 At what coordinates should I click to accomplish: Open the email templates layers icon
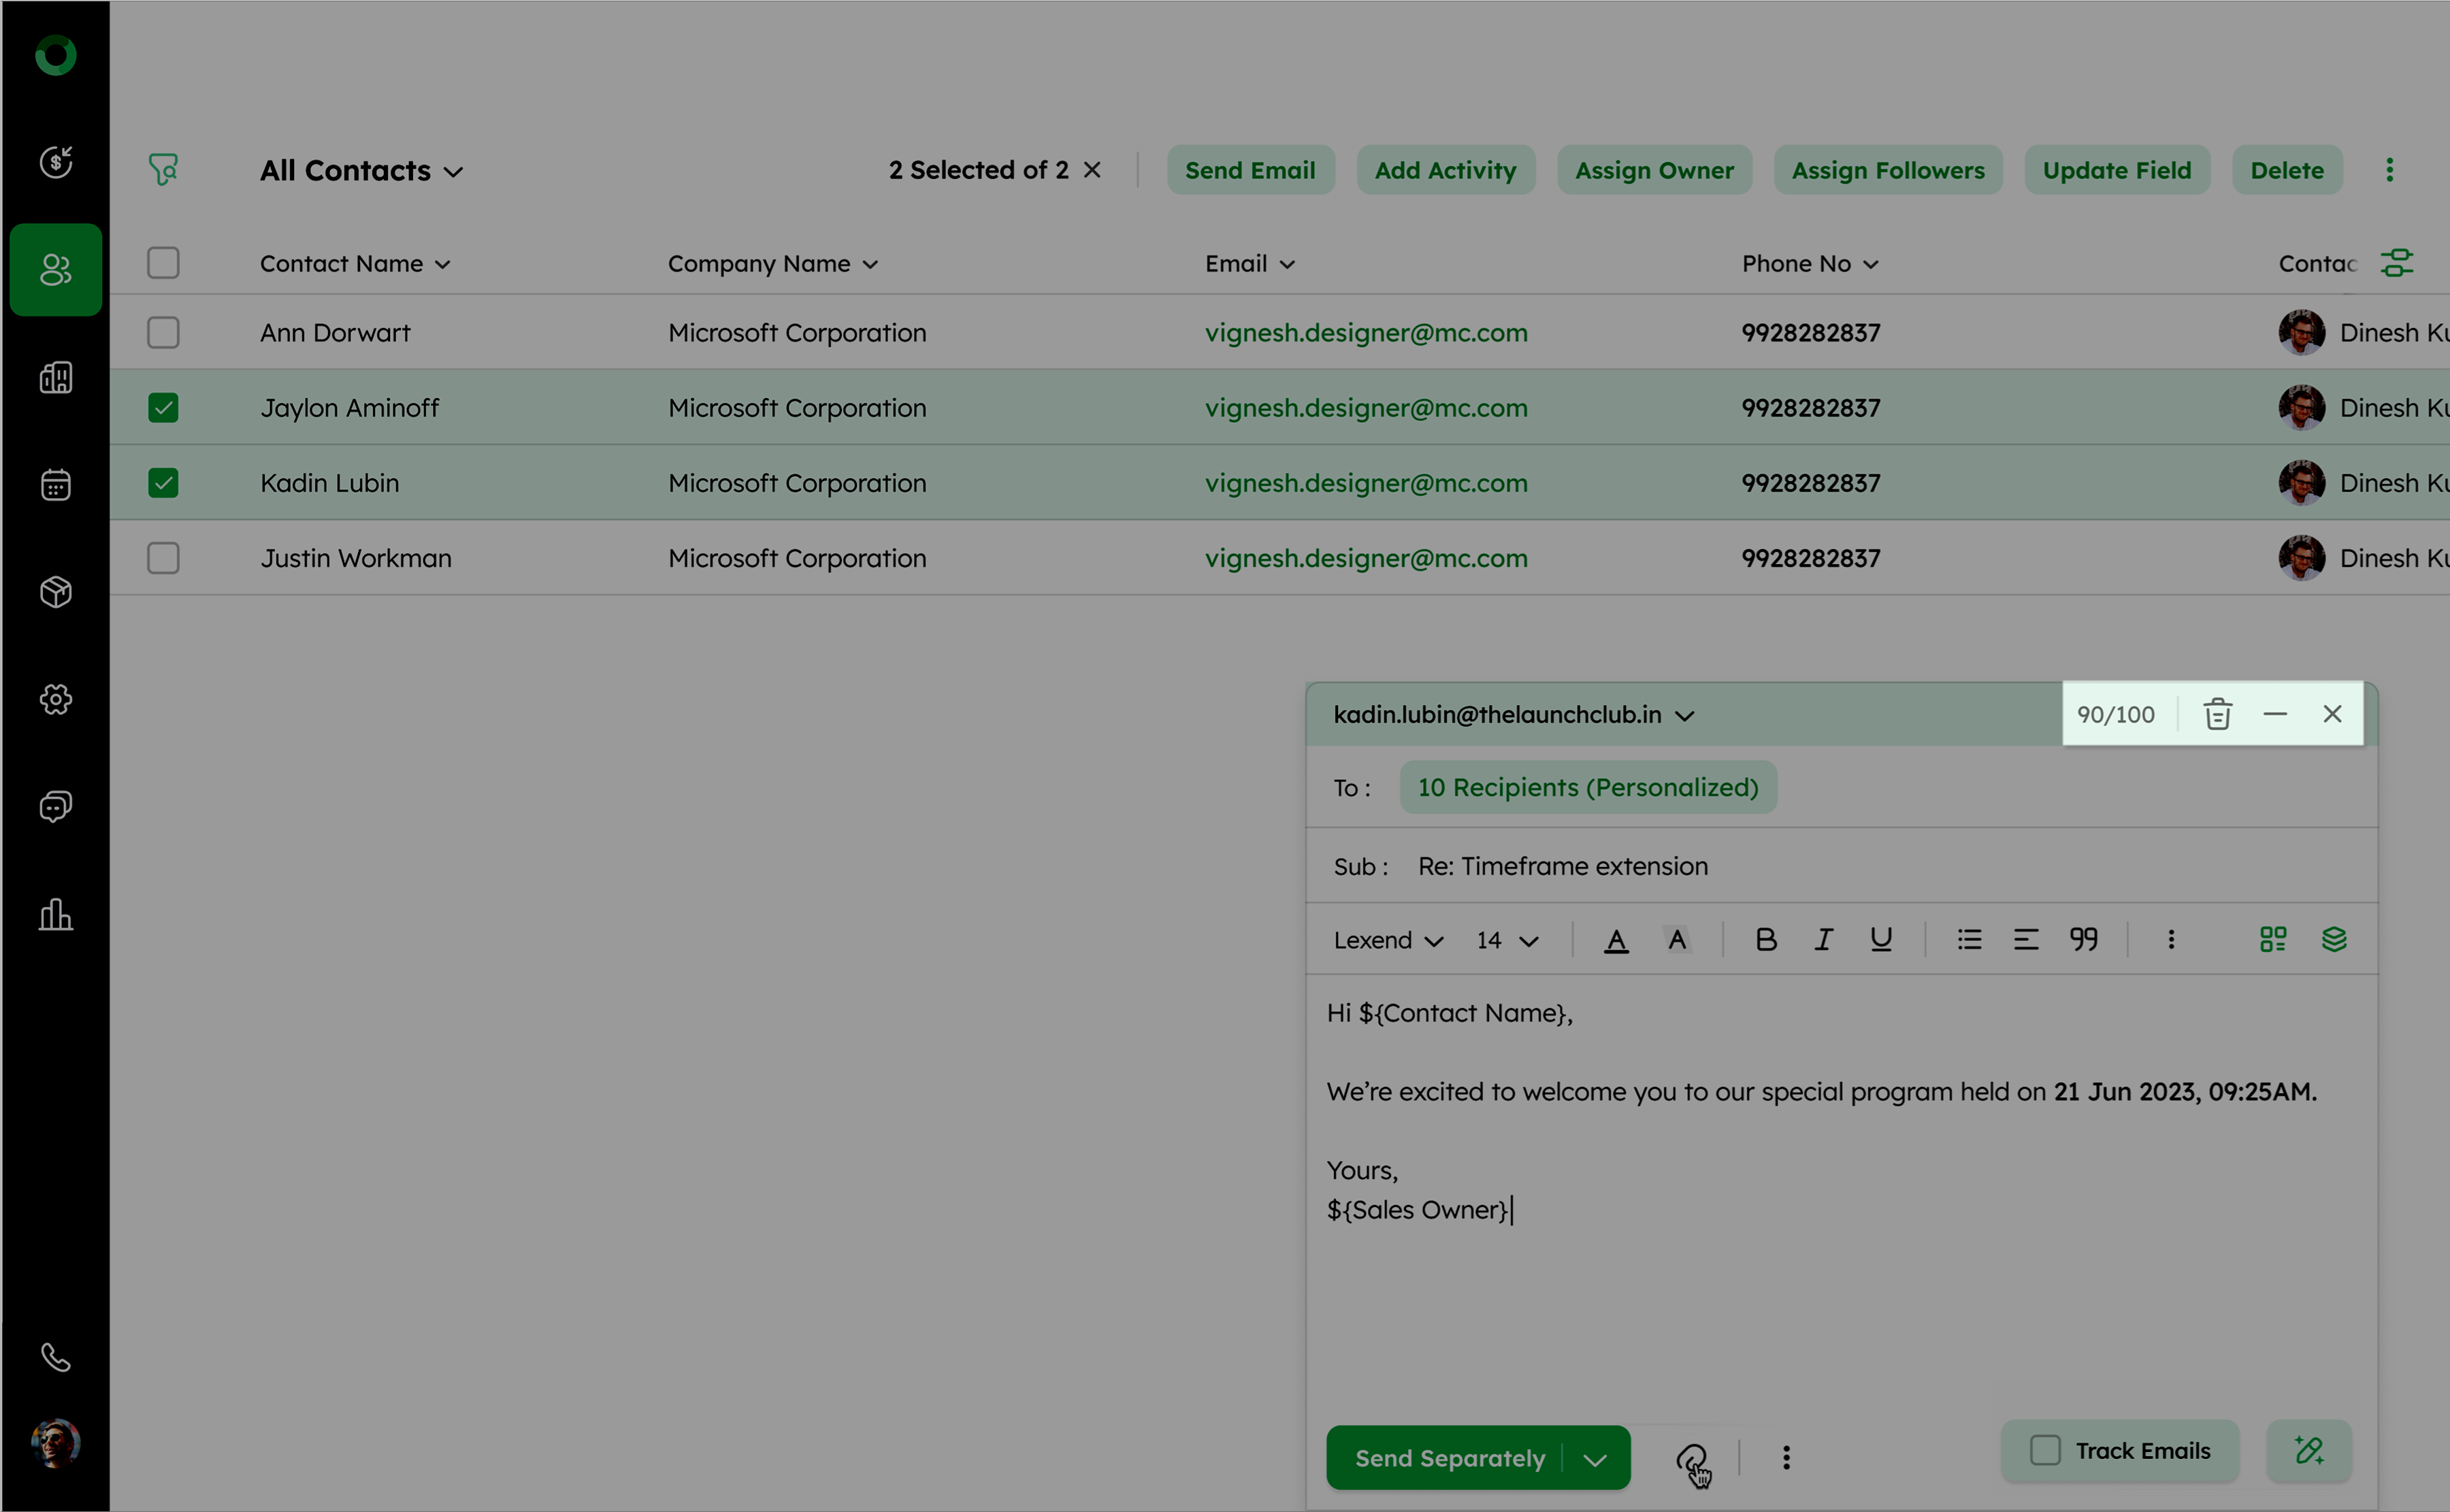(x=2333, y=939)
